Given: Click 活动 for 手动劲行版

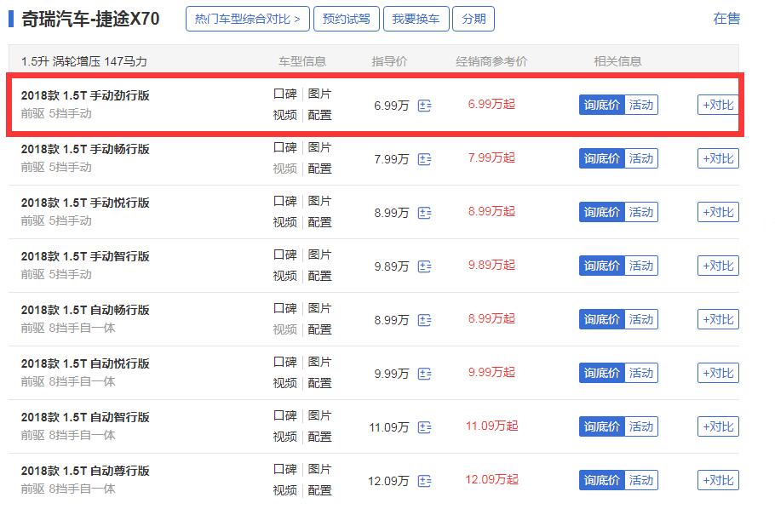Looking at the screenshot, I should pyautogui.click(x=641, y=105).
